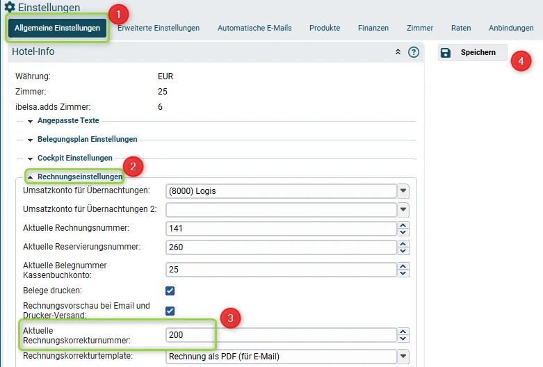Open the Hotel-Info help question mark icon
543x367 pixels.
pos(414,52)
